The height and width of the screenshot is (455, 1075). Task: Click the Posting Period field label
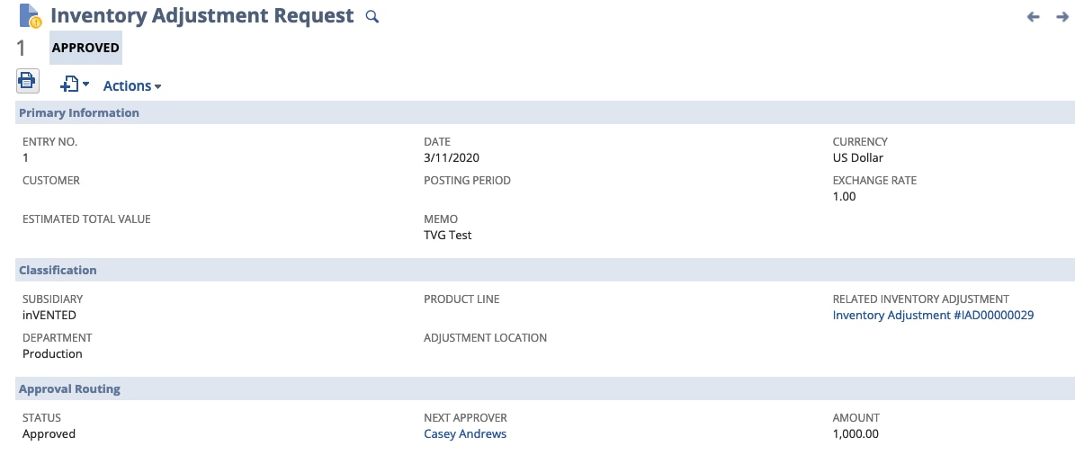pos(467,181)
